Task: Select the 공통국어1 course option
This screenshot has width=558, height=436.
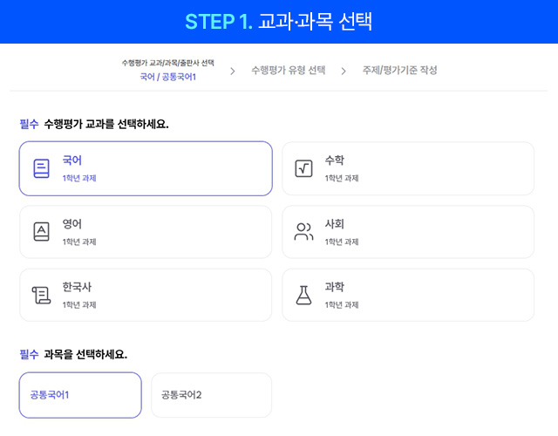Action: [x=80, y=395]
